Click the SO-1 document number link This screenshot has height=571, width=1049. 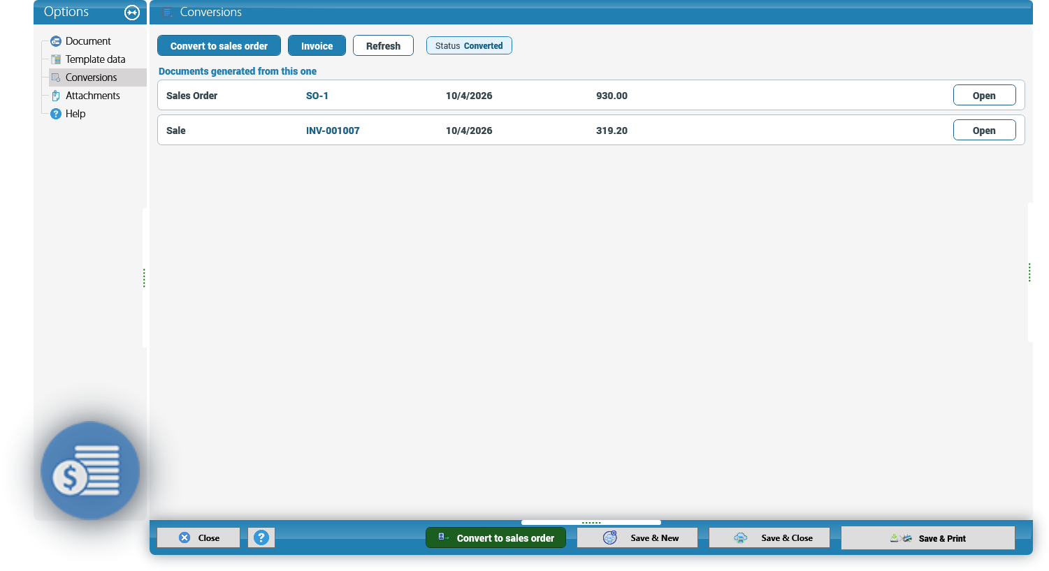pyautogui.click(x=317, y=96)
